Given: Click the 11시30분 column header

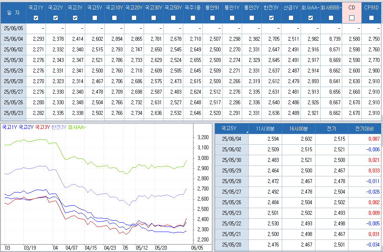Looking at the screenshot, I should (x=266, y=128).
